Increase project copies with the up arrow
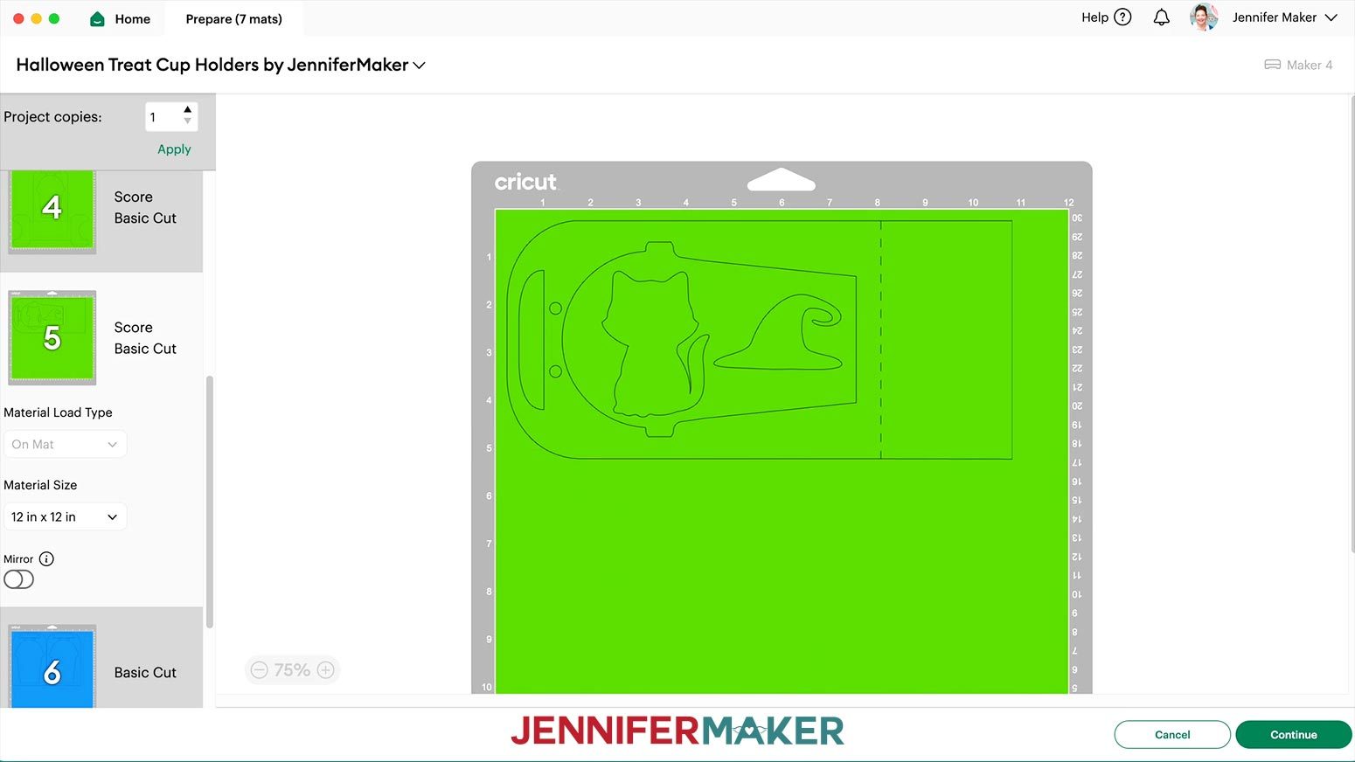Viewport: 1355px width, 762px height. tap(187, 109)
